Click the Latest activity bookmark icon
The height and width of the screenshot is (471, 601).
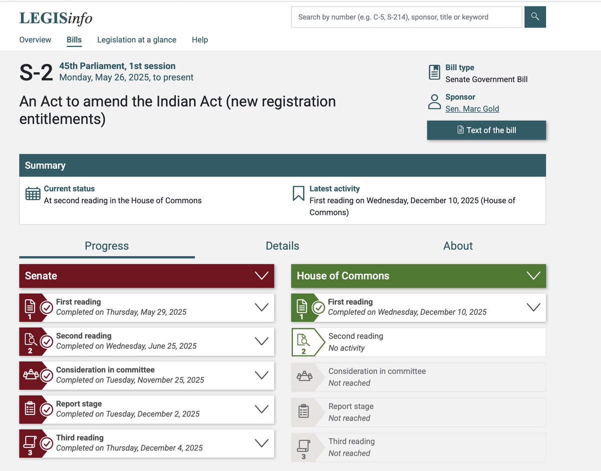click(x=298, y=193)
